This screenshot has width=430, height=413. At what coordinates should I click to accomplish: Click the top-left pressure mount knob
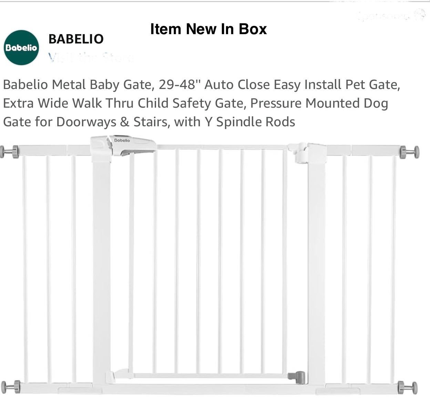tap(10, 152)
